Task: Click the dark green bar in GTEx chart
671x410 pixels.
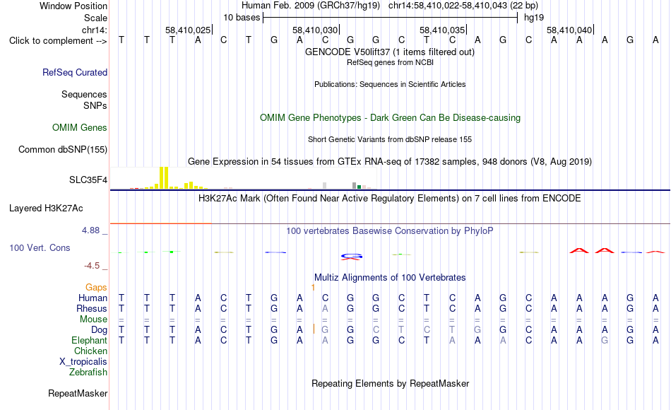Action: click(x=359, y=187)
